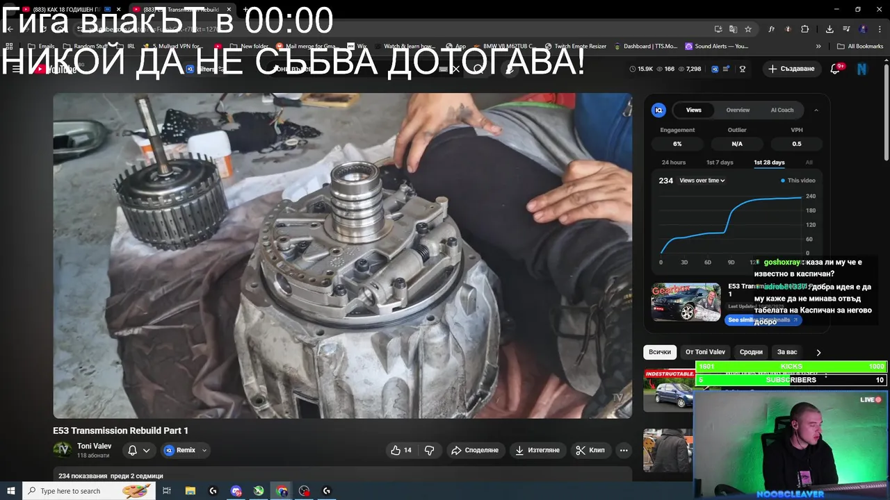The image size is (890, 500).
Task: Open Discord from taskbar
Action: click(x=236, y=491)
